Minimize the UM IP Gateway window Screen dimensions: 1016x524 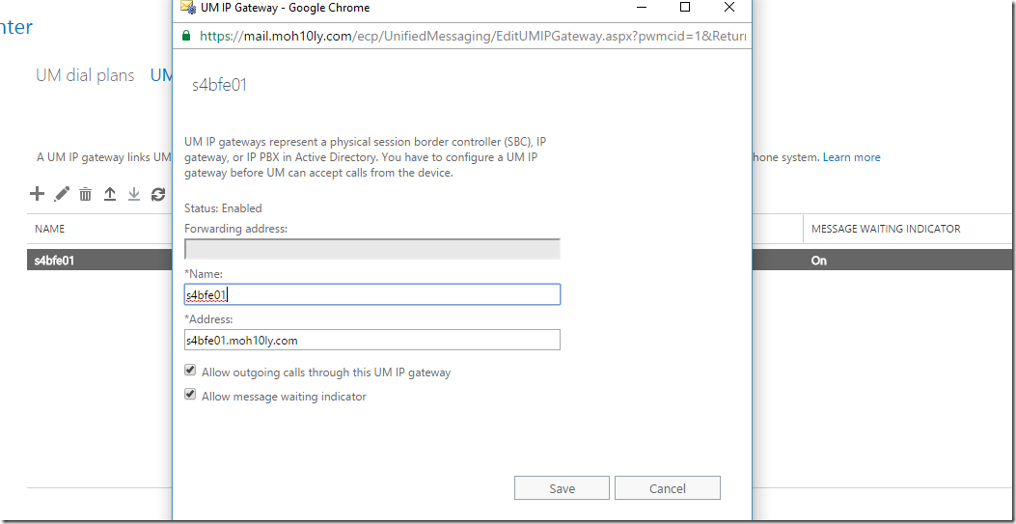(x=642, y=8)
